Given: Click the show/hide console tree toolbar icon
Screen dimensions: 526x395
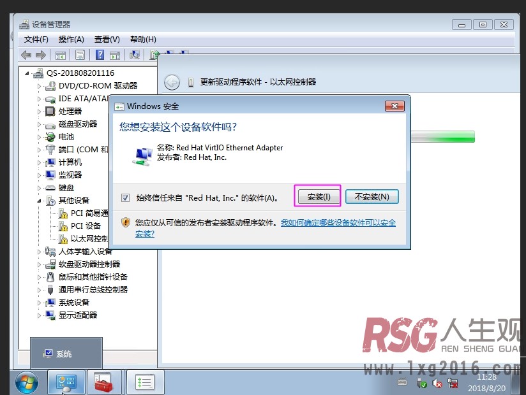Looking at the screenshot, I should (61, 55).
